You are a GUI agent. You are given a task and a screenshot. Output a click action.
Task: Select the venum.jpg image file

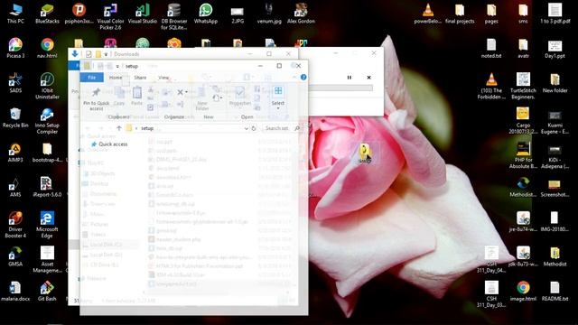coord(269,14)
